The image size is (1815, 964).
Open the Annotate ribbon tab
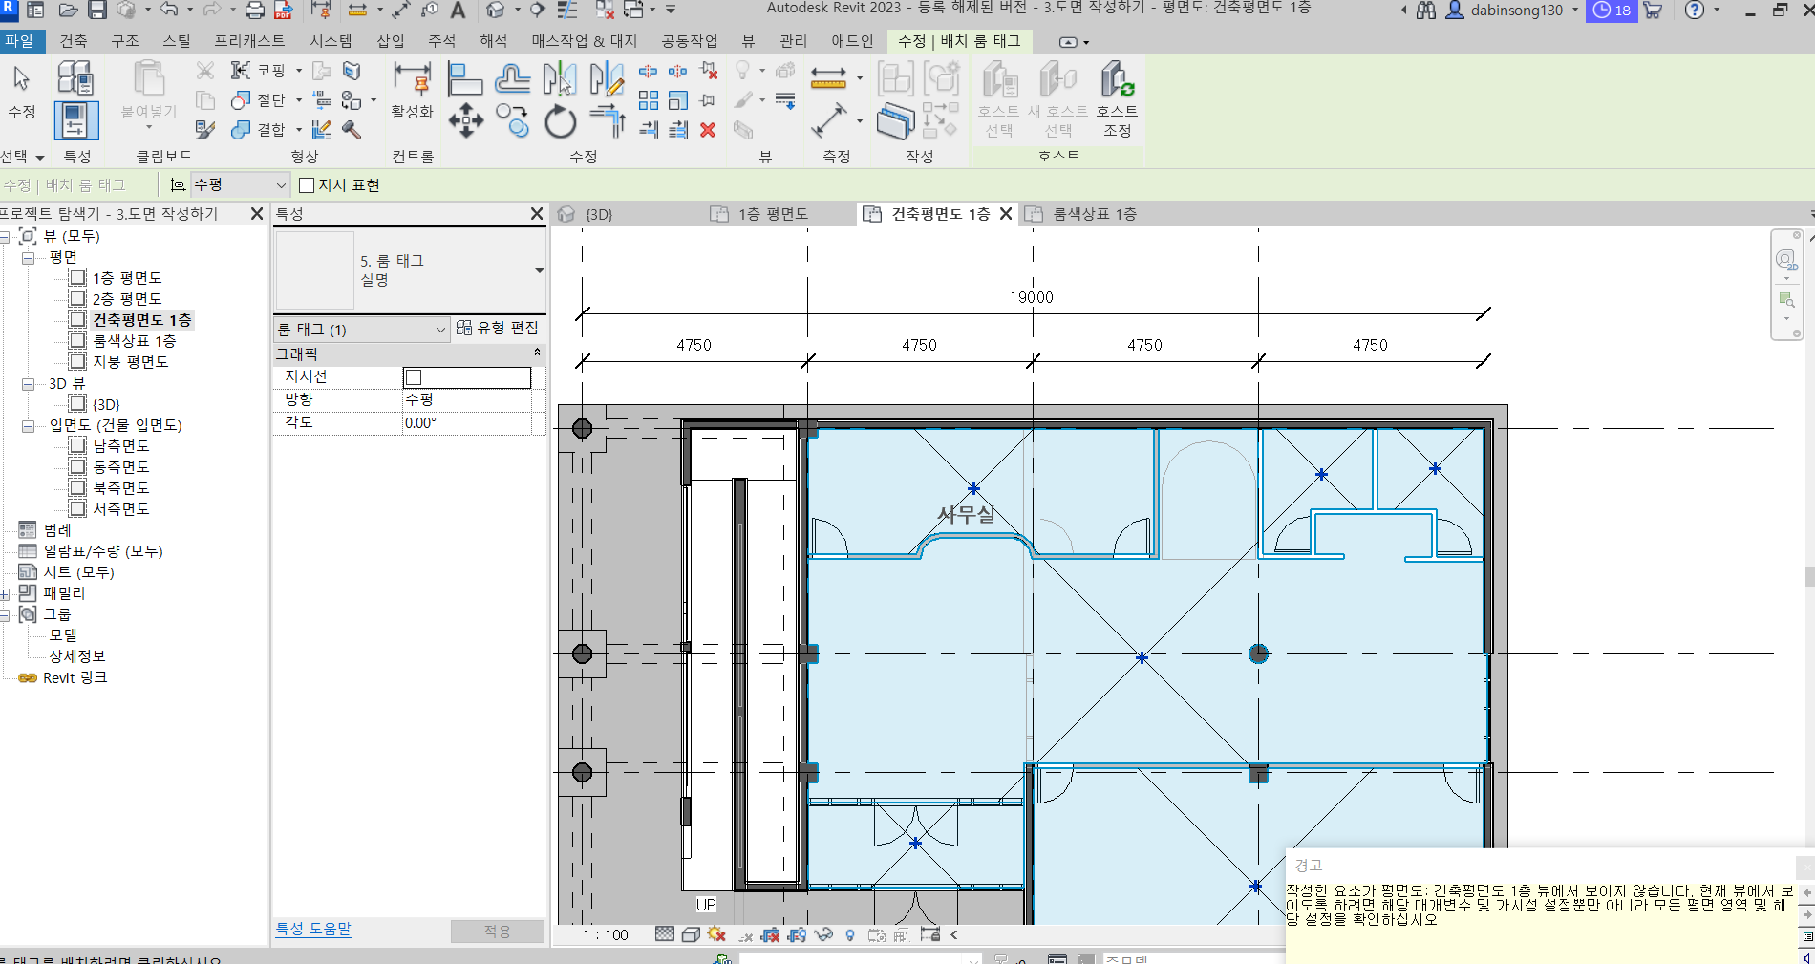(441, 41)
